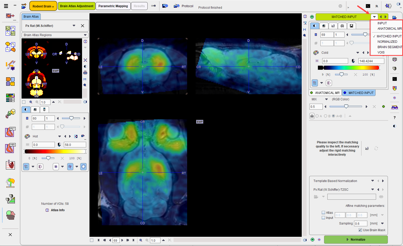Go to Brain Atlas Adjustment step
Viewport: 403px width, 246px height.
click(x=77, y=6)
